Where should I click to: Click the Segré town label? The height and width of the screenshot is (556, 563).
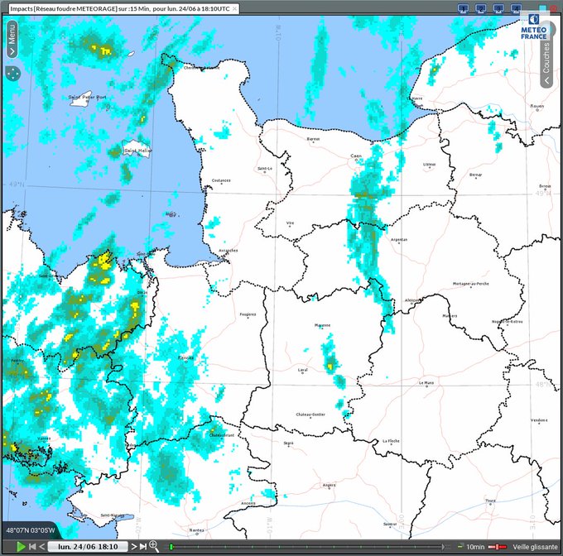tap(288, 443)
